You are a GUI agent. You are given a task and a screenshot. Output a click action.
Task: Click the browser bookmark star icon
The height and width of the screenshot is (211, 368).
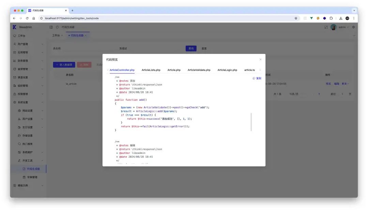(x=296, y=18)
